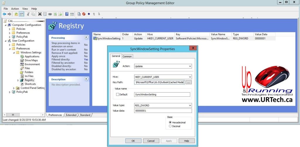The width and height of the screenshot is (300, 147).
Task: Click the Key Path browse button
Action: 189,83
